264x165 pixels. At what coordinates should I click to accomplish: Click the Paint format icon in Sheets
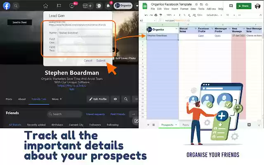coord(161,15)
